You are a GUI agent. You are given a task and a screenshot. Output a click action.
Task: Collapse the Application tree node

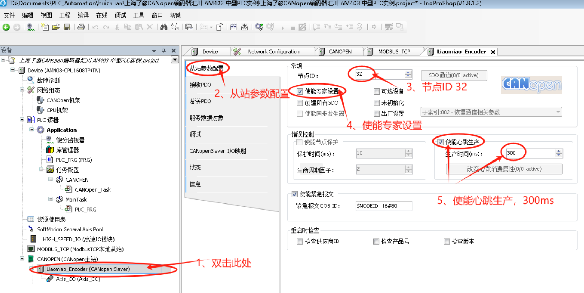pyautogui.click(x=32, y=130)
